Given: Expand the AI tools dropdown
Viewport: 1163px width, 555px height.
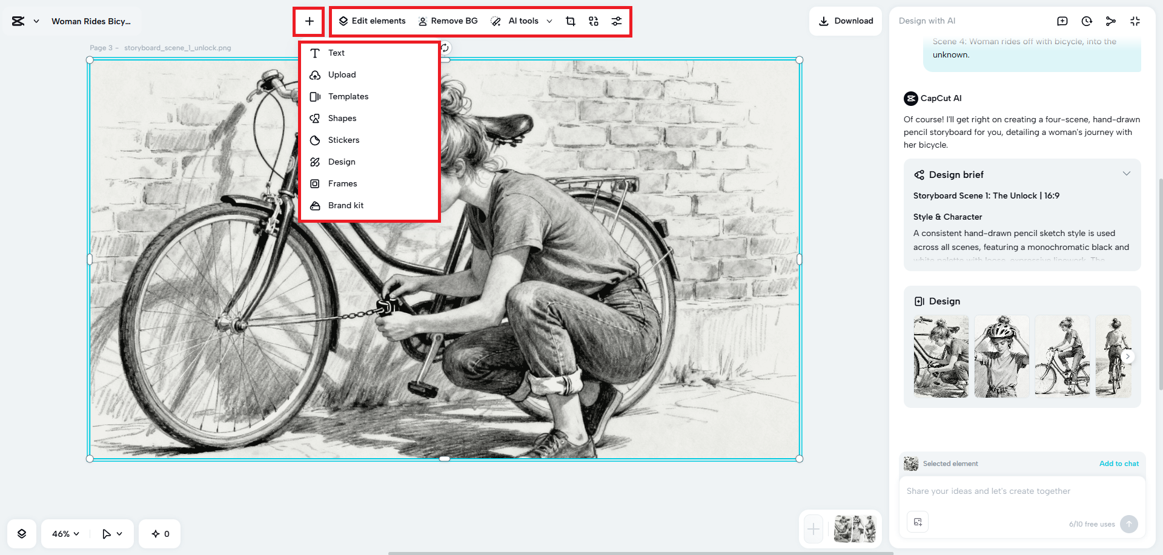Looking at the screenshot, I should pos(549,21).
